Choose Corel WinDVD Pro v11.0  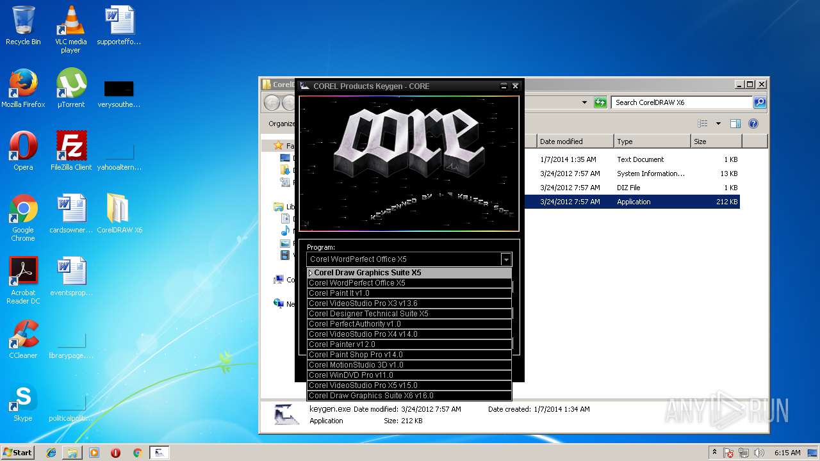pos(409,375)
